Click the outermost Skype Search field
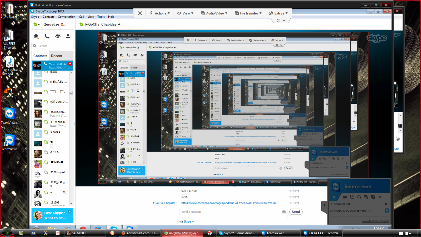 click(x=52, y=46)
